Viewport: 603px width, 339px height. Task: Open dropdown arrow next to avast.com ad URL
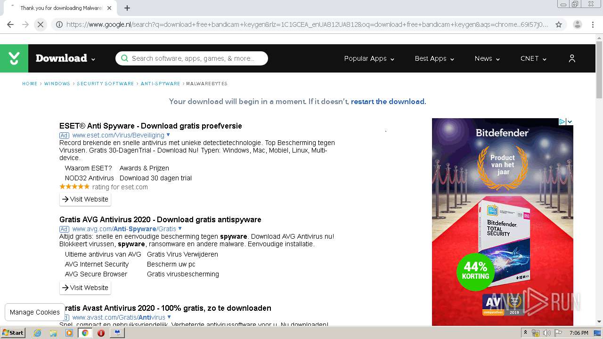[169, 317]
